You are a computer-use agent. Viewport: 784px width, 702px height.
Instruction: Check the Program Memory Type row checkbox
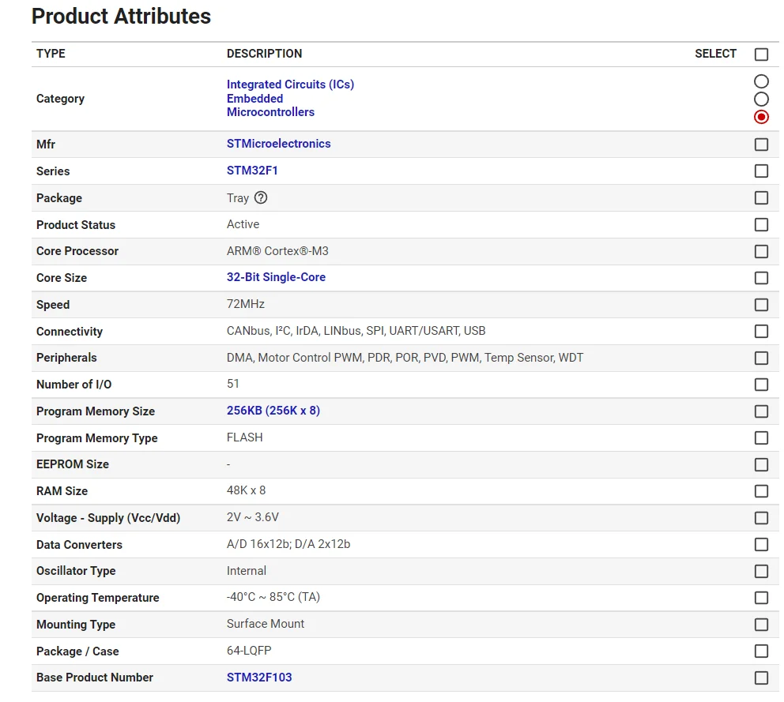pyautogui.click(x=761, y=437)
